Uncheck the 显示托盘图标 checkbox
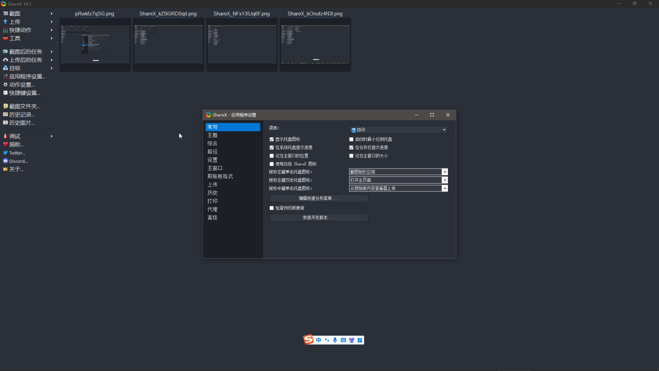Viewport: 659px width, 371px height. tap(272, 139)
